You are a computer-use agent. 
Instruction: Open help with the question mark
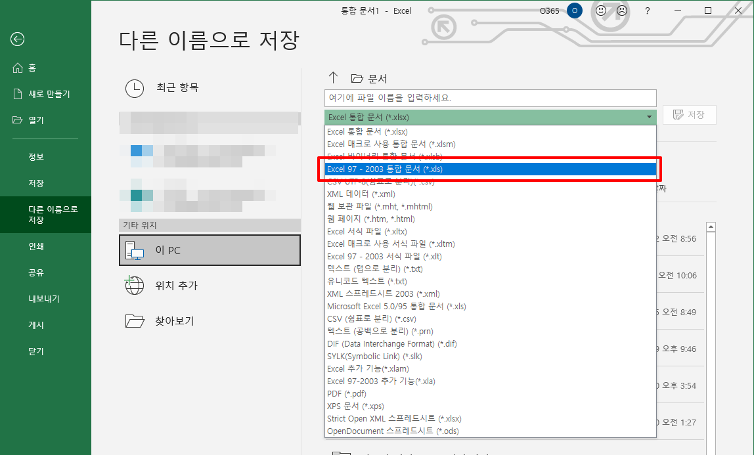click(x=647, y=11)
